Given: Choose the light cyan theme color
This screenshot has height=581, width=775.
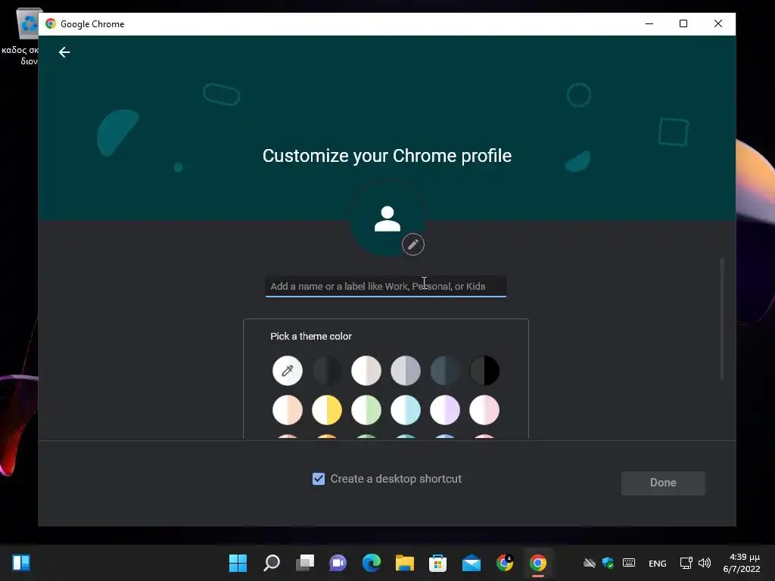Looking at the screenshot, I should (x=406, y=410).
